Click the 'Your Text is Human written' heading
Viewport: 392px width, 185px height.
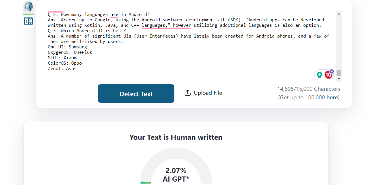[x=176, y=137]
